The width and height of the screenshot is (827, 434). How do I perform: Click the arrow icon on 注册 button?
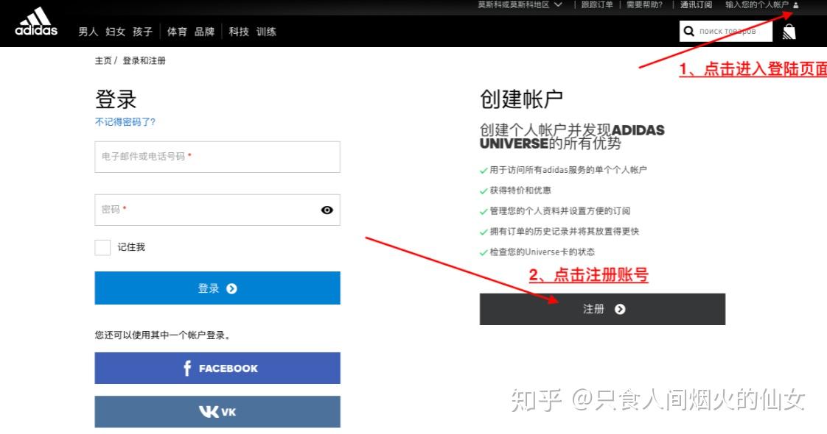621,310
